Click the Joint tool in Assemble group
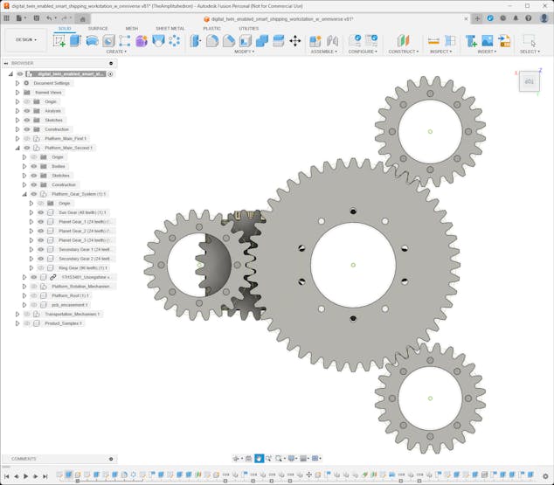This screenshot has height=485, width=554. pyautogui.click(x=316, y=40)
